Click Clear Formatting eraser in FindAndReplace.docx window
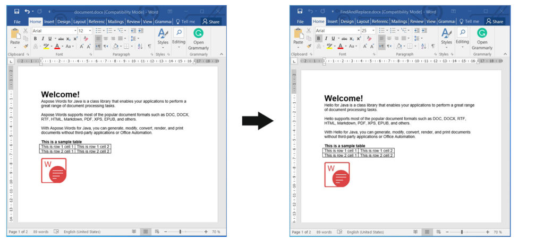 (369, 39)
